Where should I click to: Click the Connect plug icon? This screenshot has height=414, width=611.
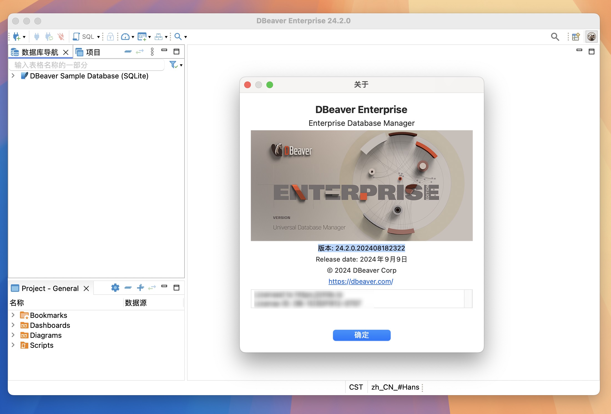[37, 37]
